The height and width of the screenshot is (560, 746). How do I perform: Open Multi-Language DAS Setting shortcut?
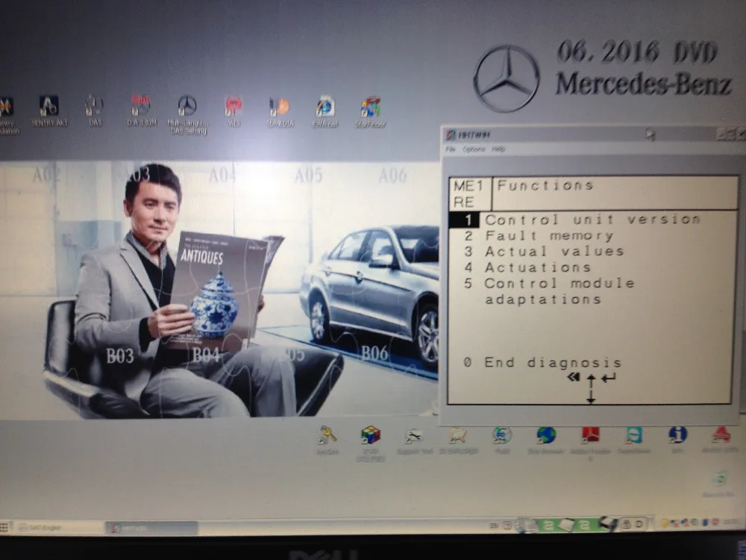(188, 114)
